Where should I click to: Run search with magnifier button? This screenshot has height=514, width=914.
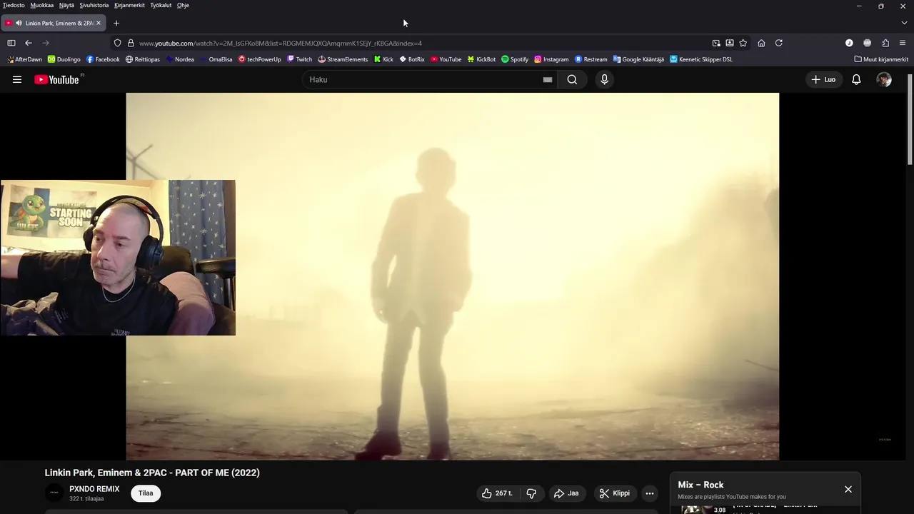(572, 79)
